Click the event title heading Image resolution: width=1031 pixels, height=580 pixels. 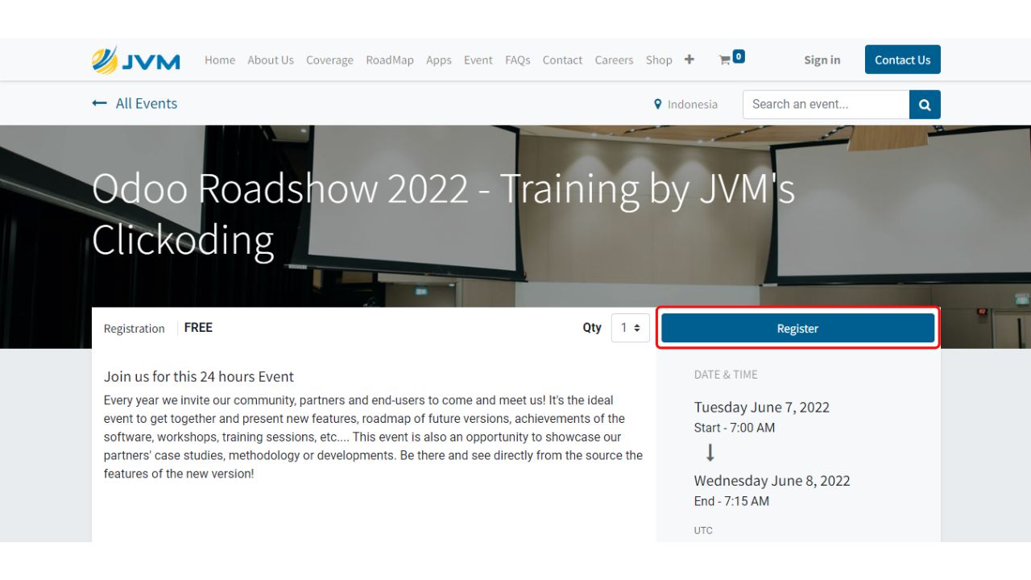pos(443,213)
